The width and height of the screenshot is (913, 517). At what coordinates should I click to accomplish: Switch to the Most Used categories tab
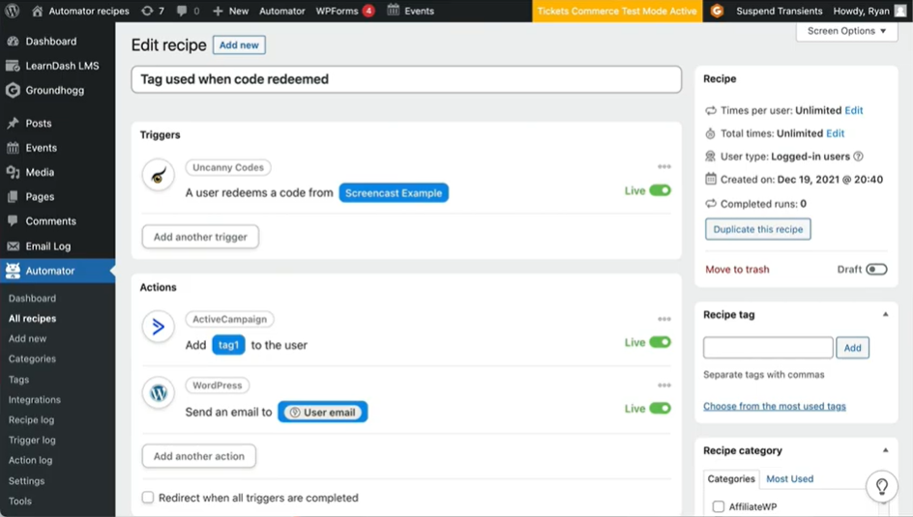(x=789, y=478)
